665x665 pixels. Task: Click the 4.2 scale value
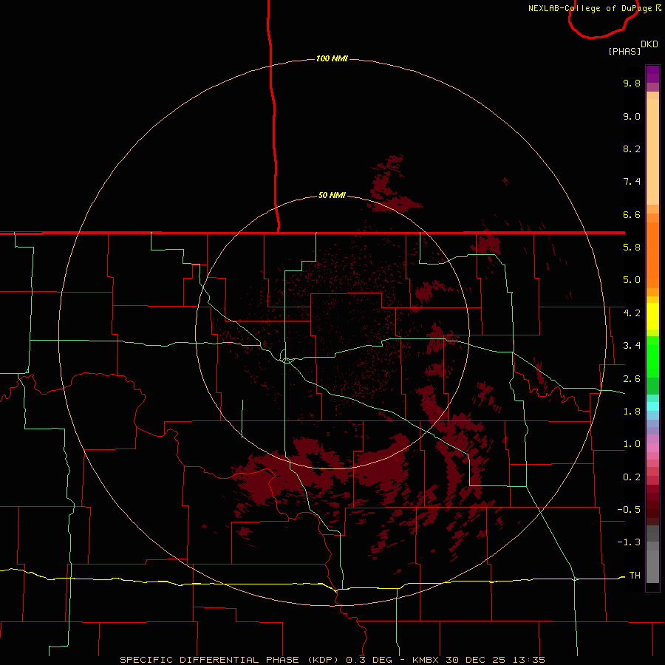click(632, 313)
